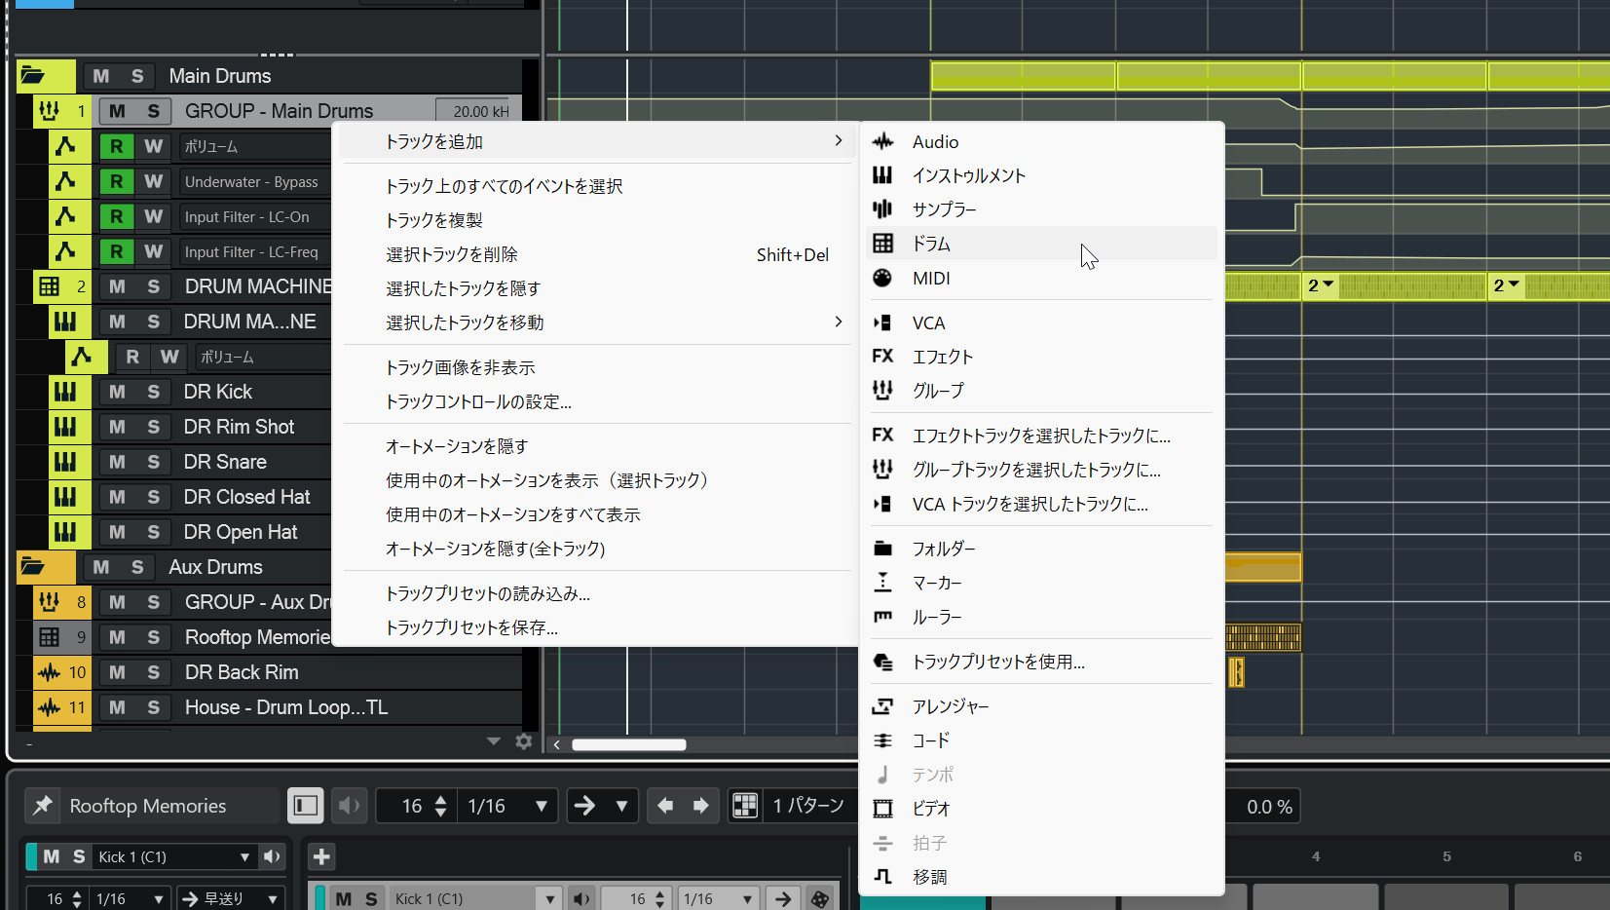The width and height of the screenshot is (1610, 910).
Task: Open the Add Track submenu (トラックを追加)
Action: click(x=598, y=142)
